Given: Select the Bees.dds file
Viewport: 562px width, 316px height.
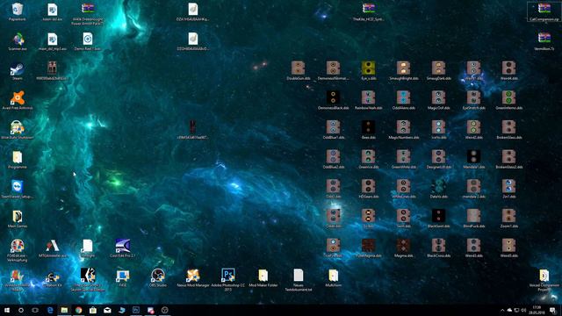Looking at the screenshot, I should point(369,130).
